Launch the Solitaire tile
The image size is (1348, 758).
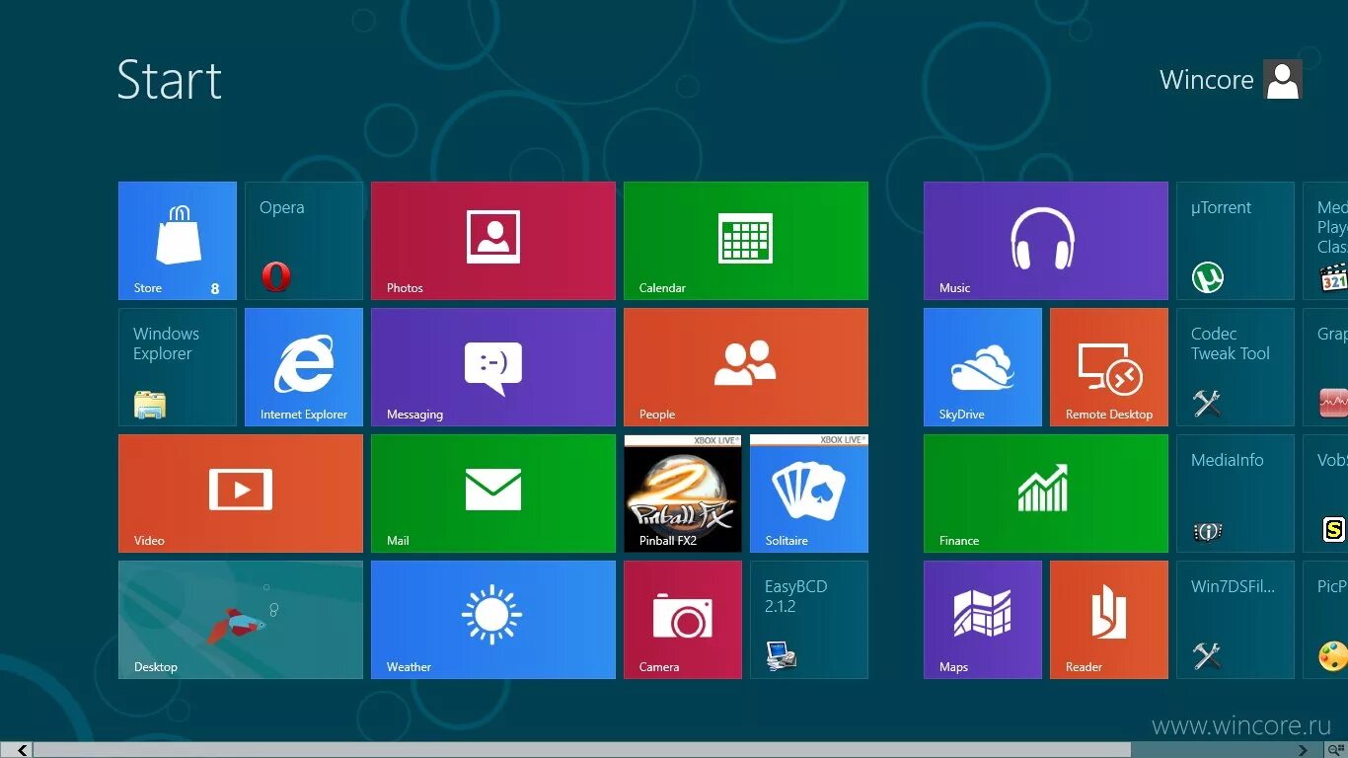click(x=809, y=493)
